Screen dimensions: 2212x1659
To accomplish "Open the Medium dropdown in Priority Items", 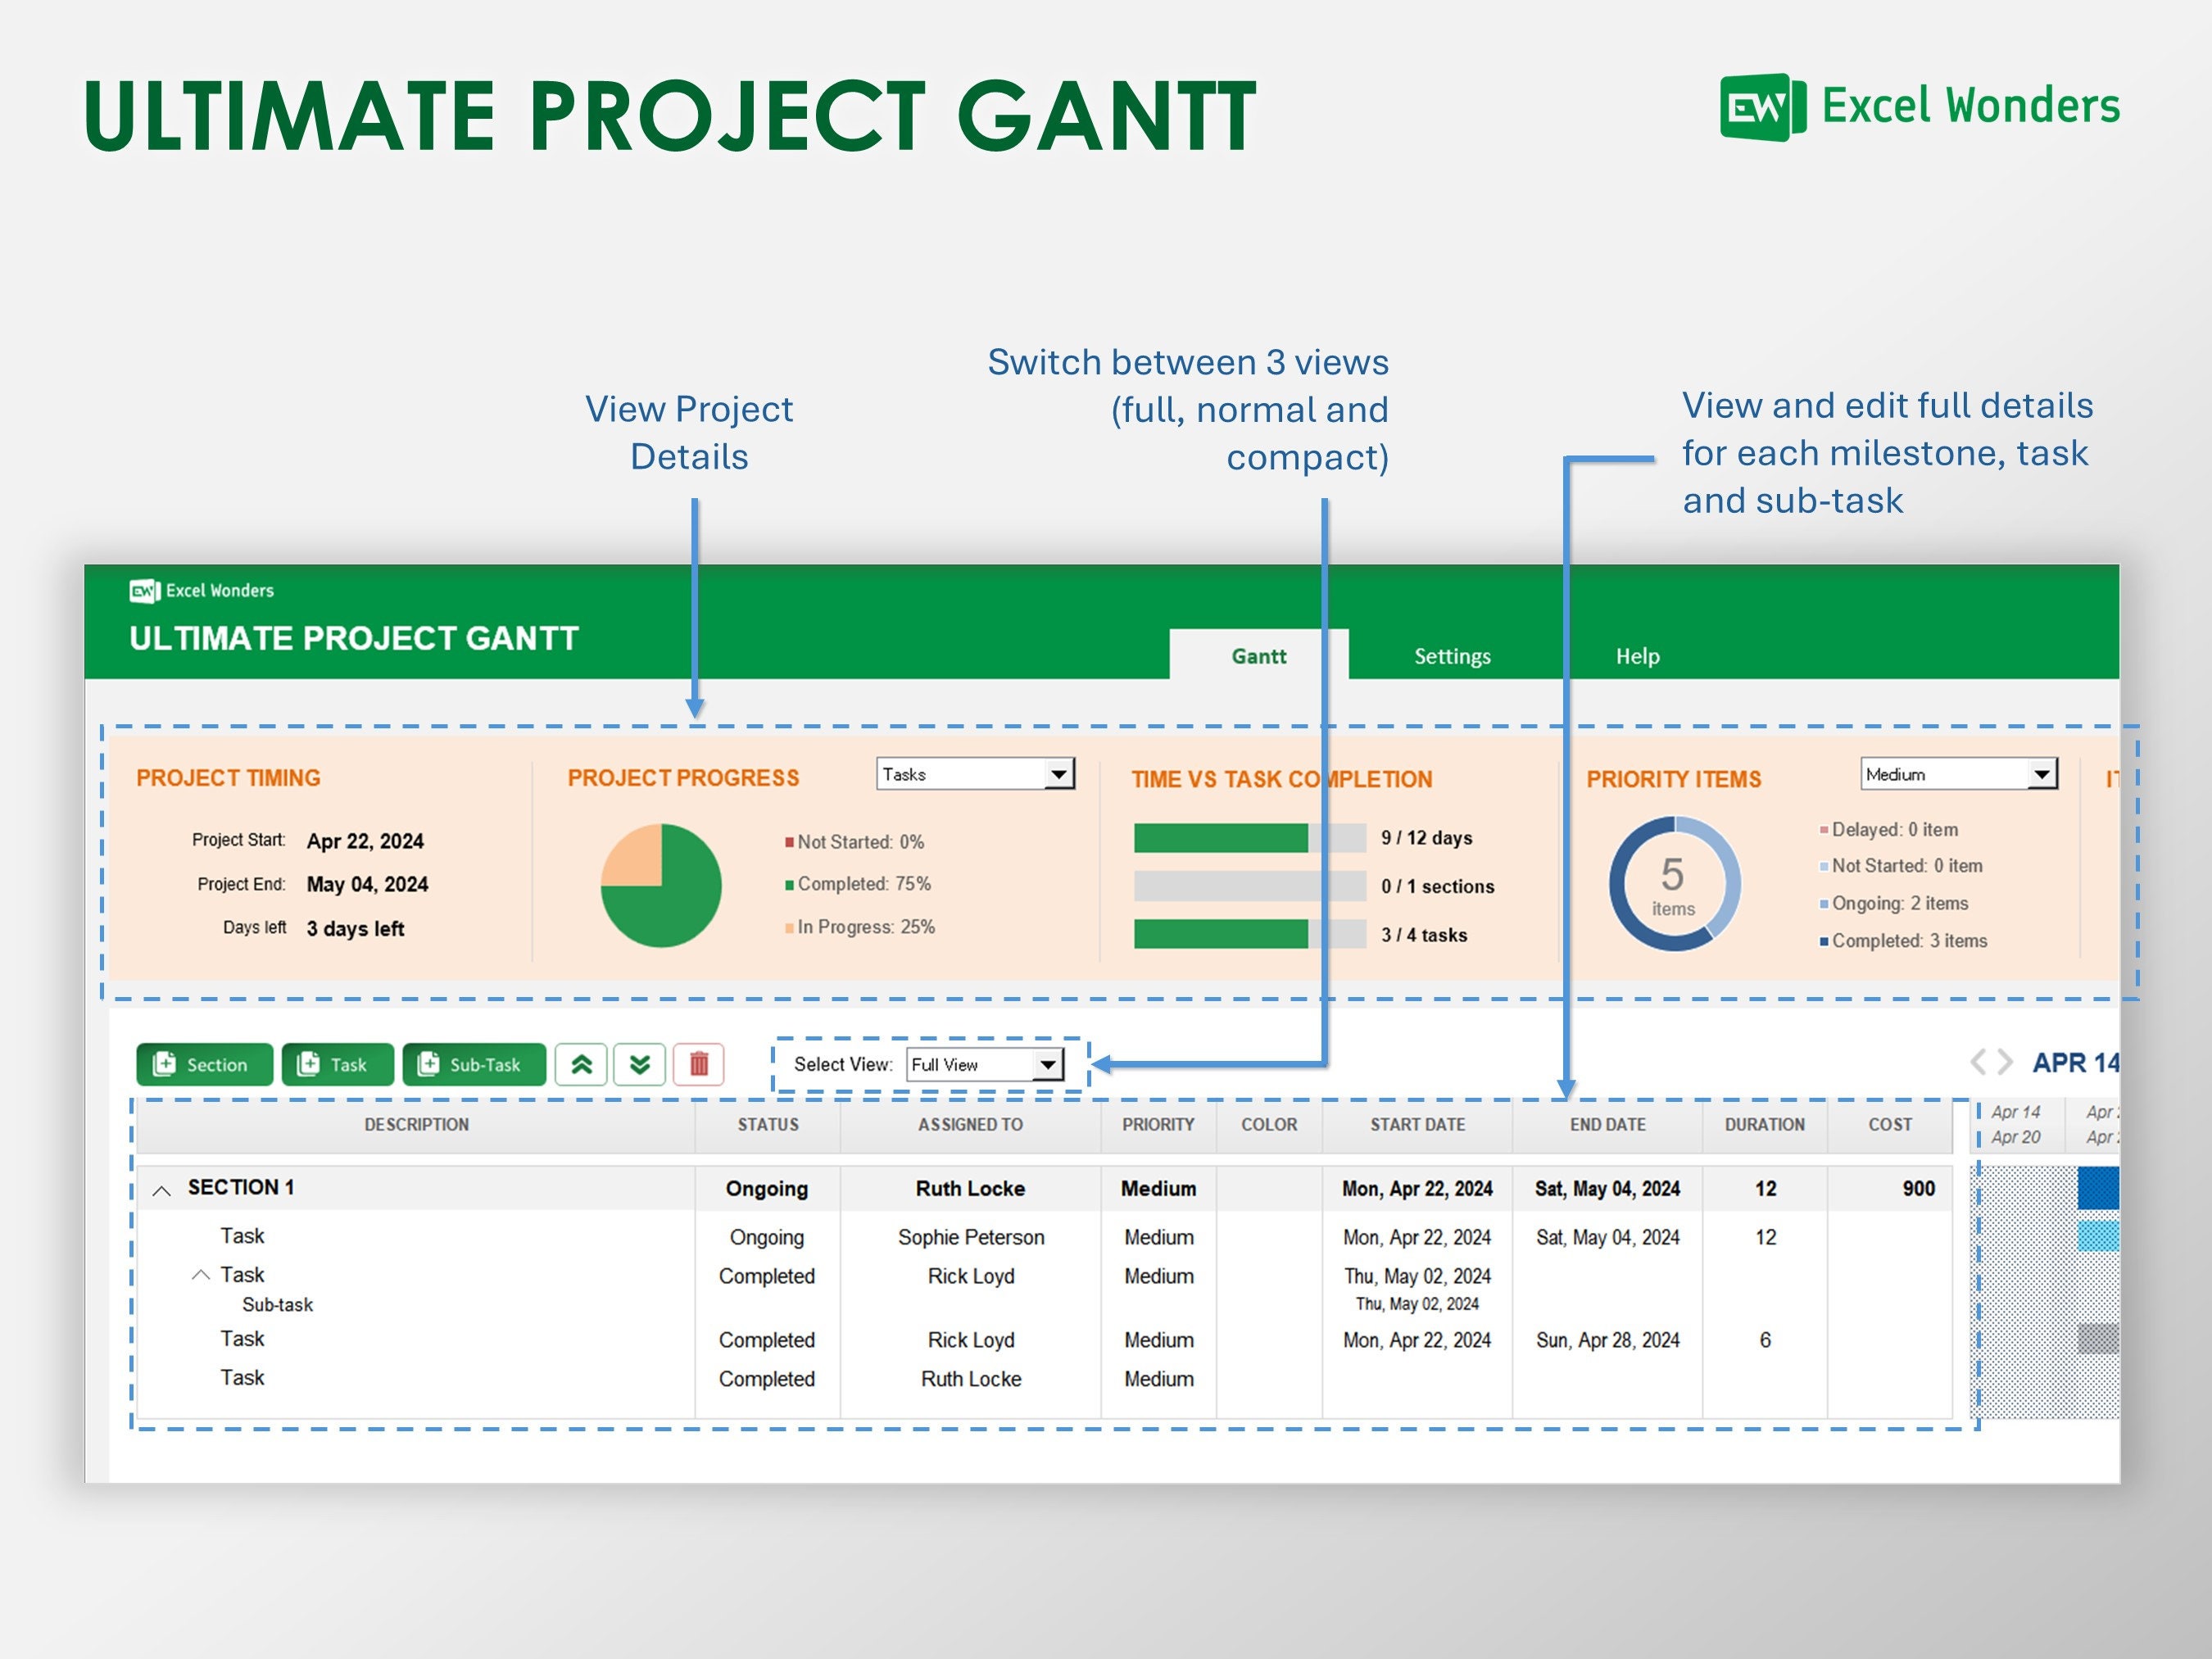I will pos(2043,774).
